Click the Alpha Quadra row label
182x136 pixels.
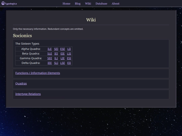(31, 49)
